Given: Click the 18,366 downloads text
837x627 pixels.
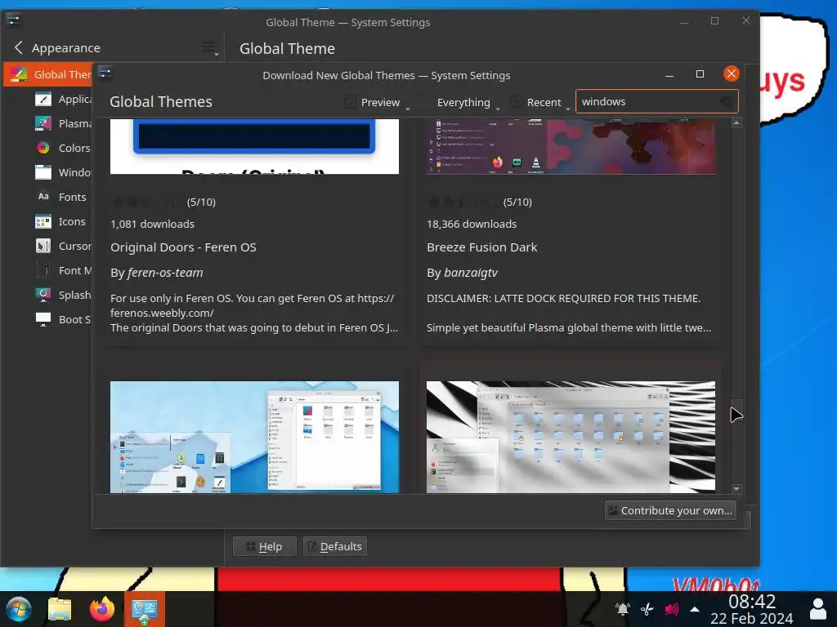Looking at the screenshot, I should point(472,224).
